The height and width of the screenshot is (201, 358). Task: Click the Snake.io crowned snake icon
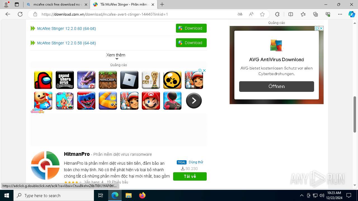click(x=108, y=100)
